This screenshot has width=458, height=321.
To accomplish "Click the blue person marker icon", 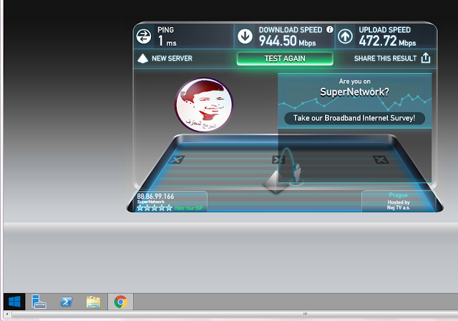I will (297, 173).
